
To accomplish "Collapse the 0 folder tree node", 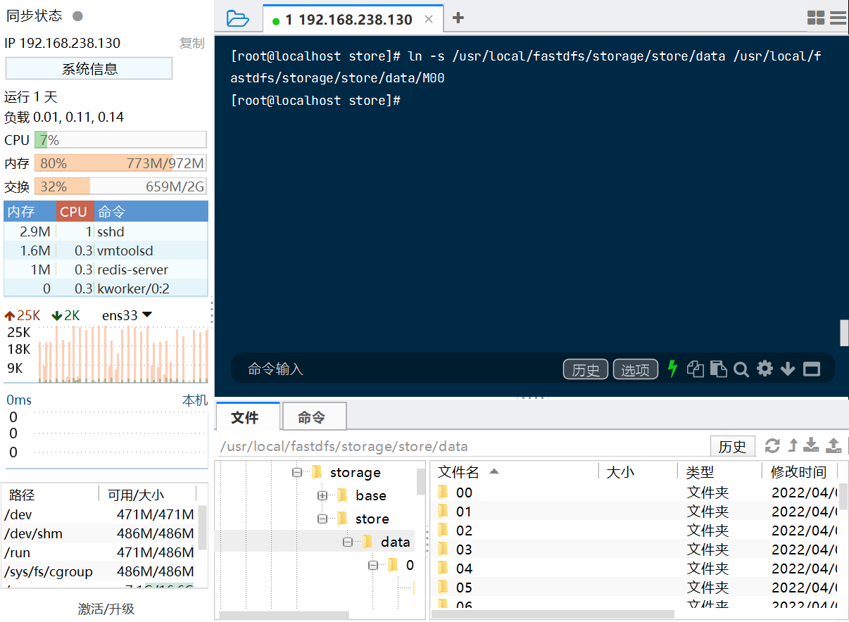I will [x=373, y=565].
